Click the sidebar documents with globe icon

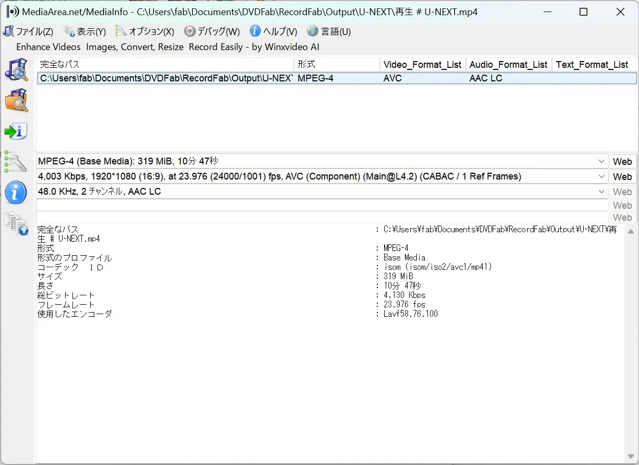point(16,223)
